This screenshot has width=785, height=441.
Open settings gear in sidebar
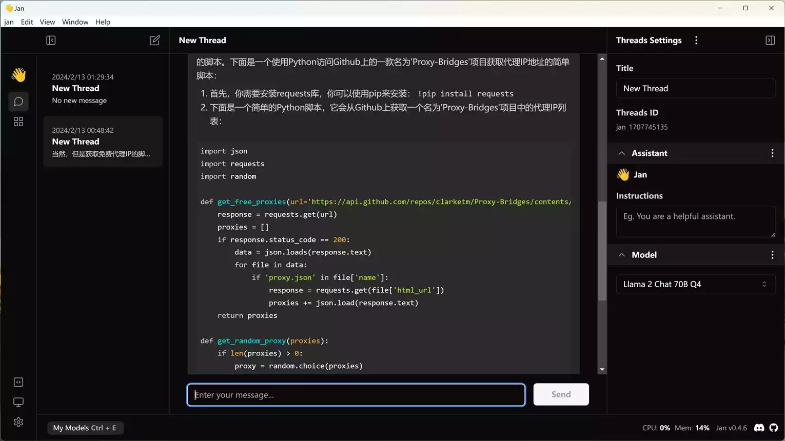18,422
